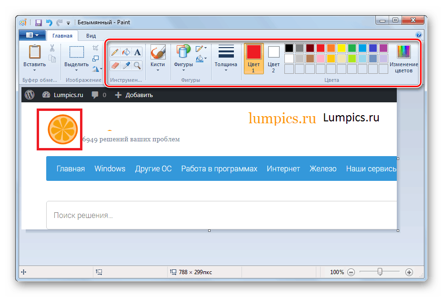The image size is (443, 297).
Task: Open the Вставить dropdown arrow
Action: [34, 70]
